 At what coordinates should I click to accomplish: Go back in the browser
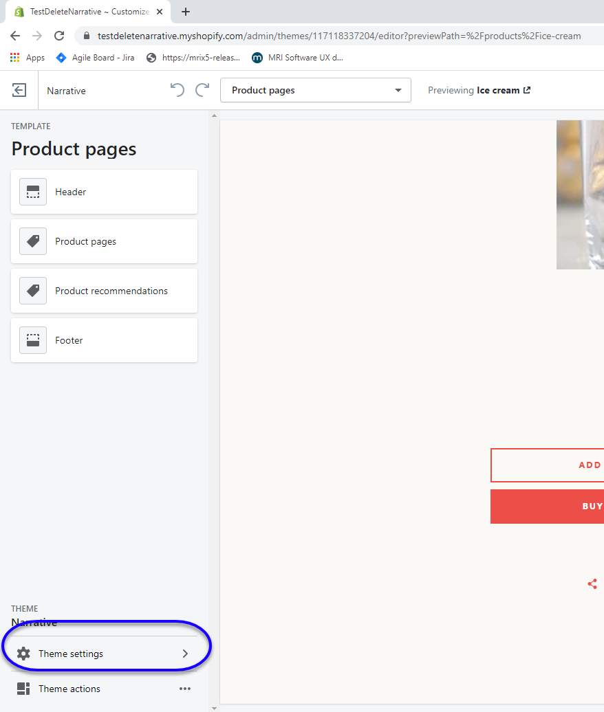coord(15,36)
